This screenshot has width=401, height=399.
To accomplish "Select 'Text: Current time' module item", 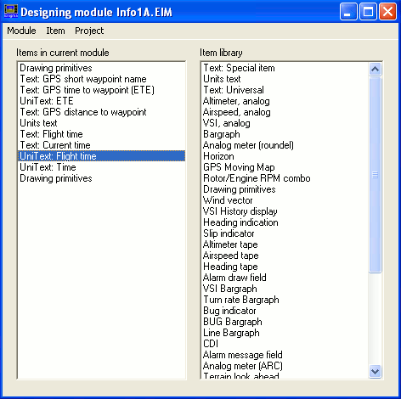I will pos(101,145).
